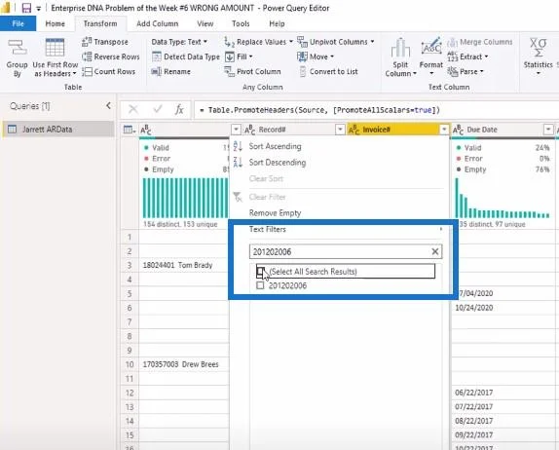Switch to the View tab
559x450 pixels.
[x=205, y=23]
